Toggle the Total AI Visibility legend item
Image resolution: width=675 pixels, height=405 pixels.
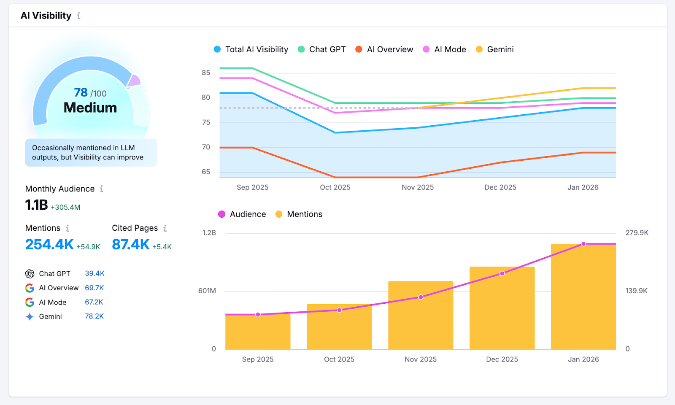click(x=251, y=49)
